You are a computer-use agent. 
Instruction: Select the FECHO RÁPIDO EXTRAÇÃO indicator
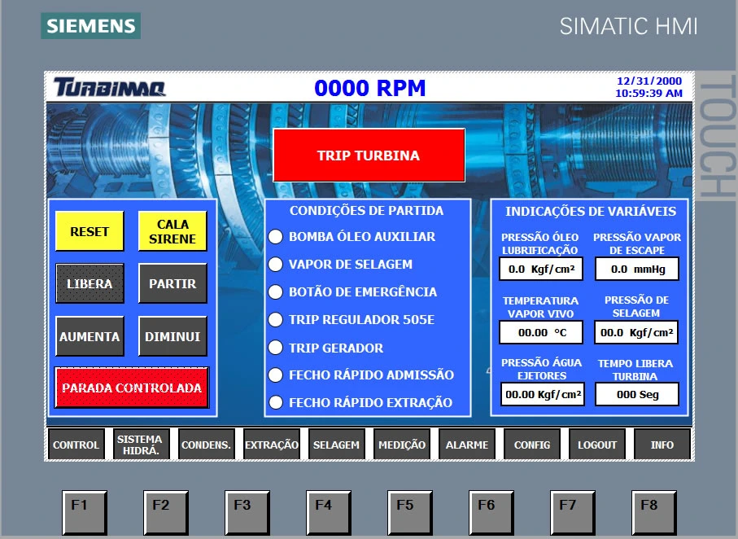pos(275,402)
